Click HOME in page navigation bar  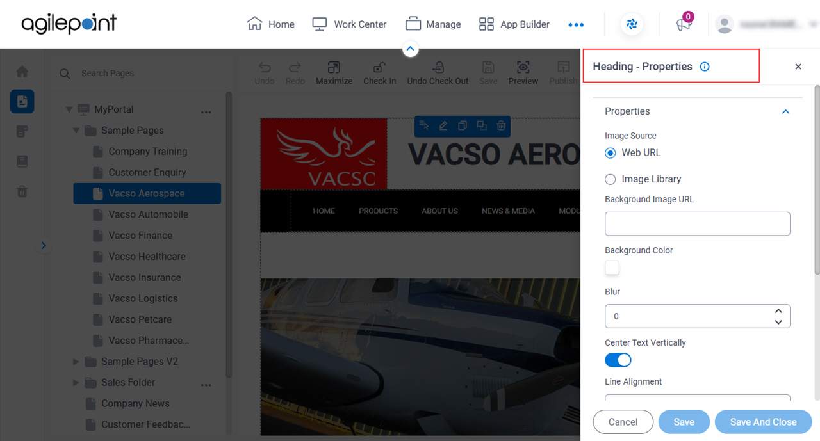(x=324, y=211)
